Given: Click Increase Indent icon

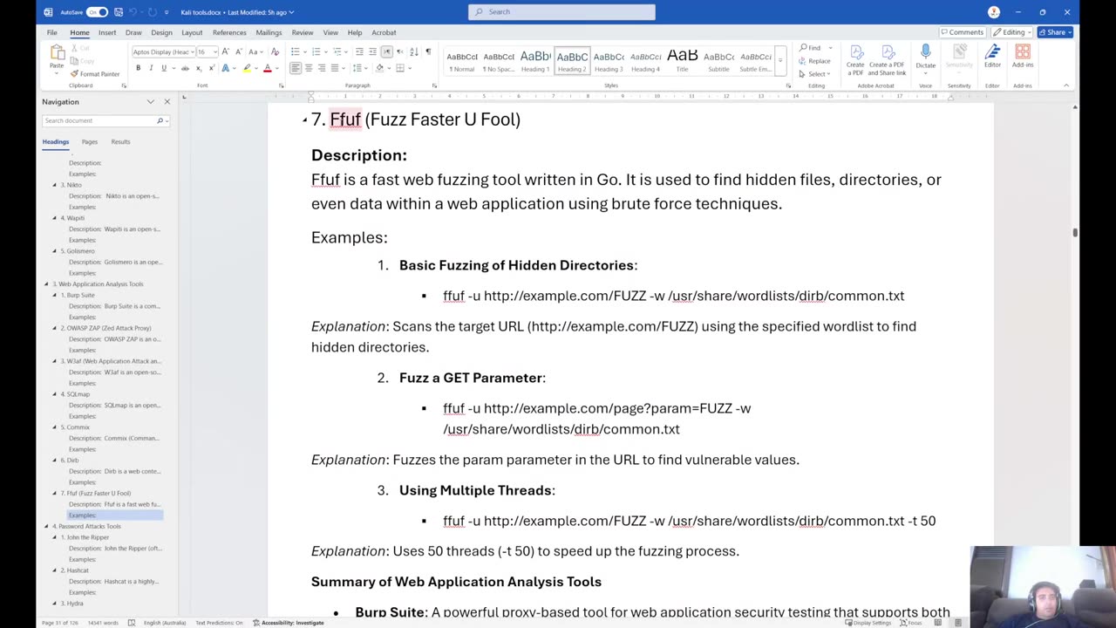Looking at the screenshot, I should [372, 52].
